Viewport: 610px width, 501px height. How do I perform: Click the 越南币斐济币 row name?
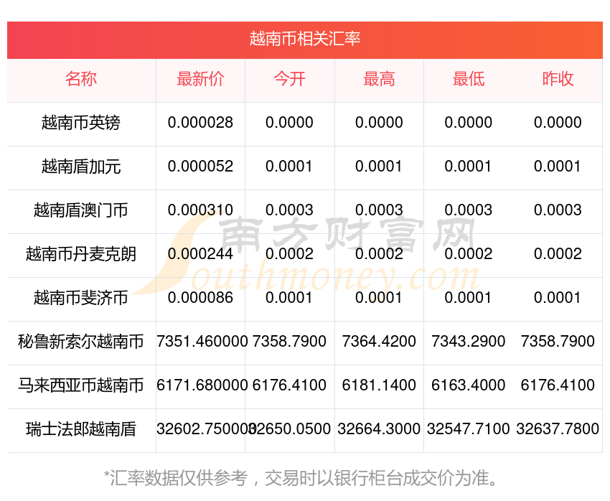81,298
